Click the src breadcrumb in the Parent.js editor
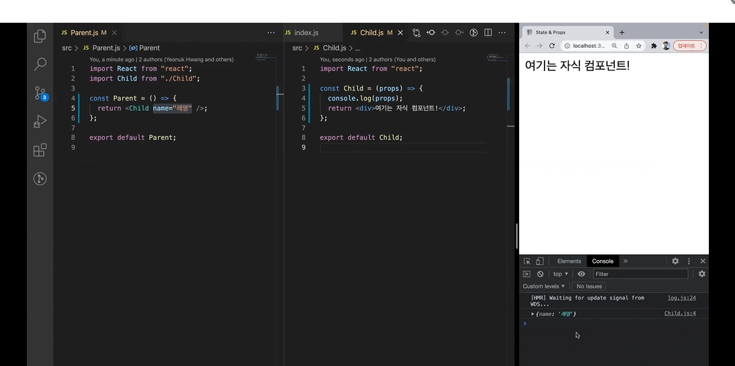 66,48
